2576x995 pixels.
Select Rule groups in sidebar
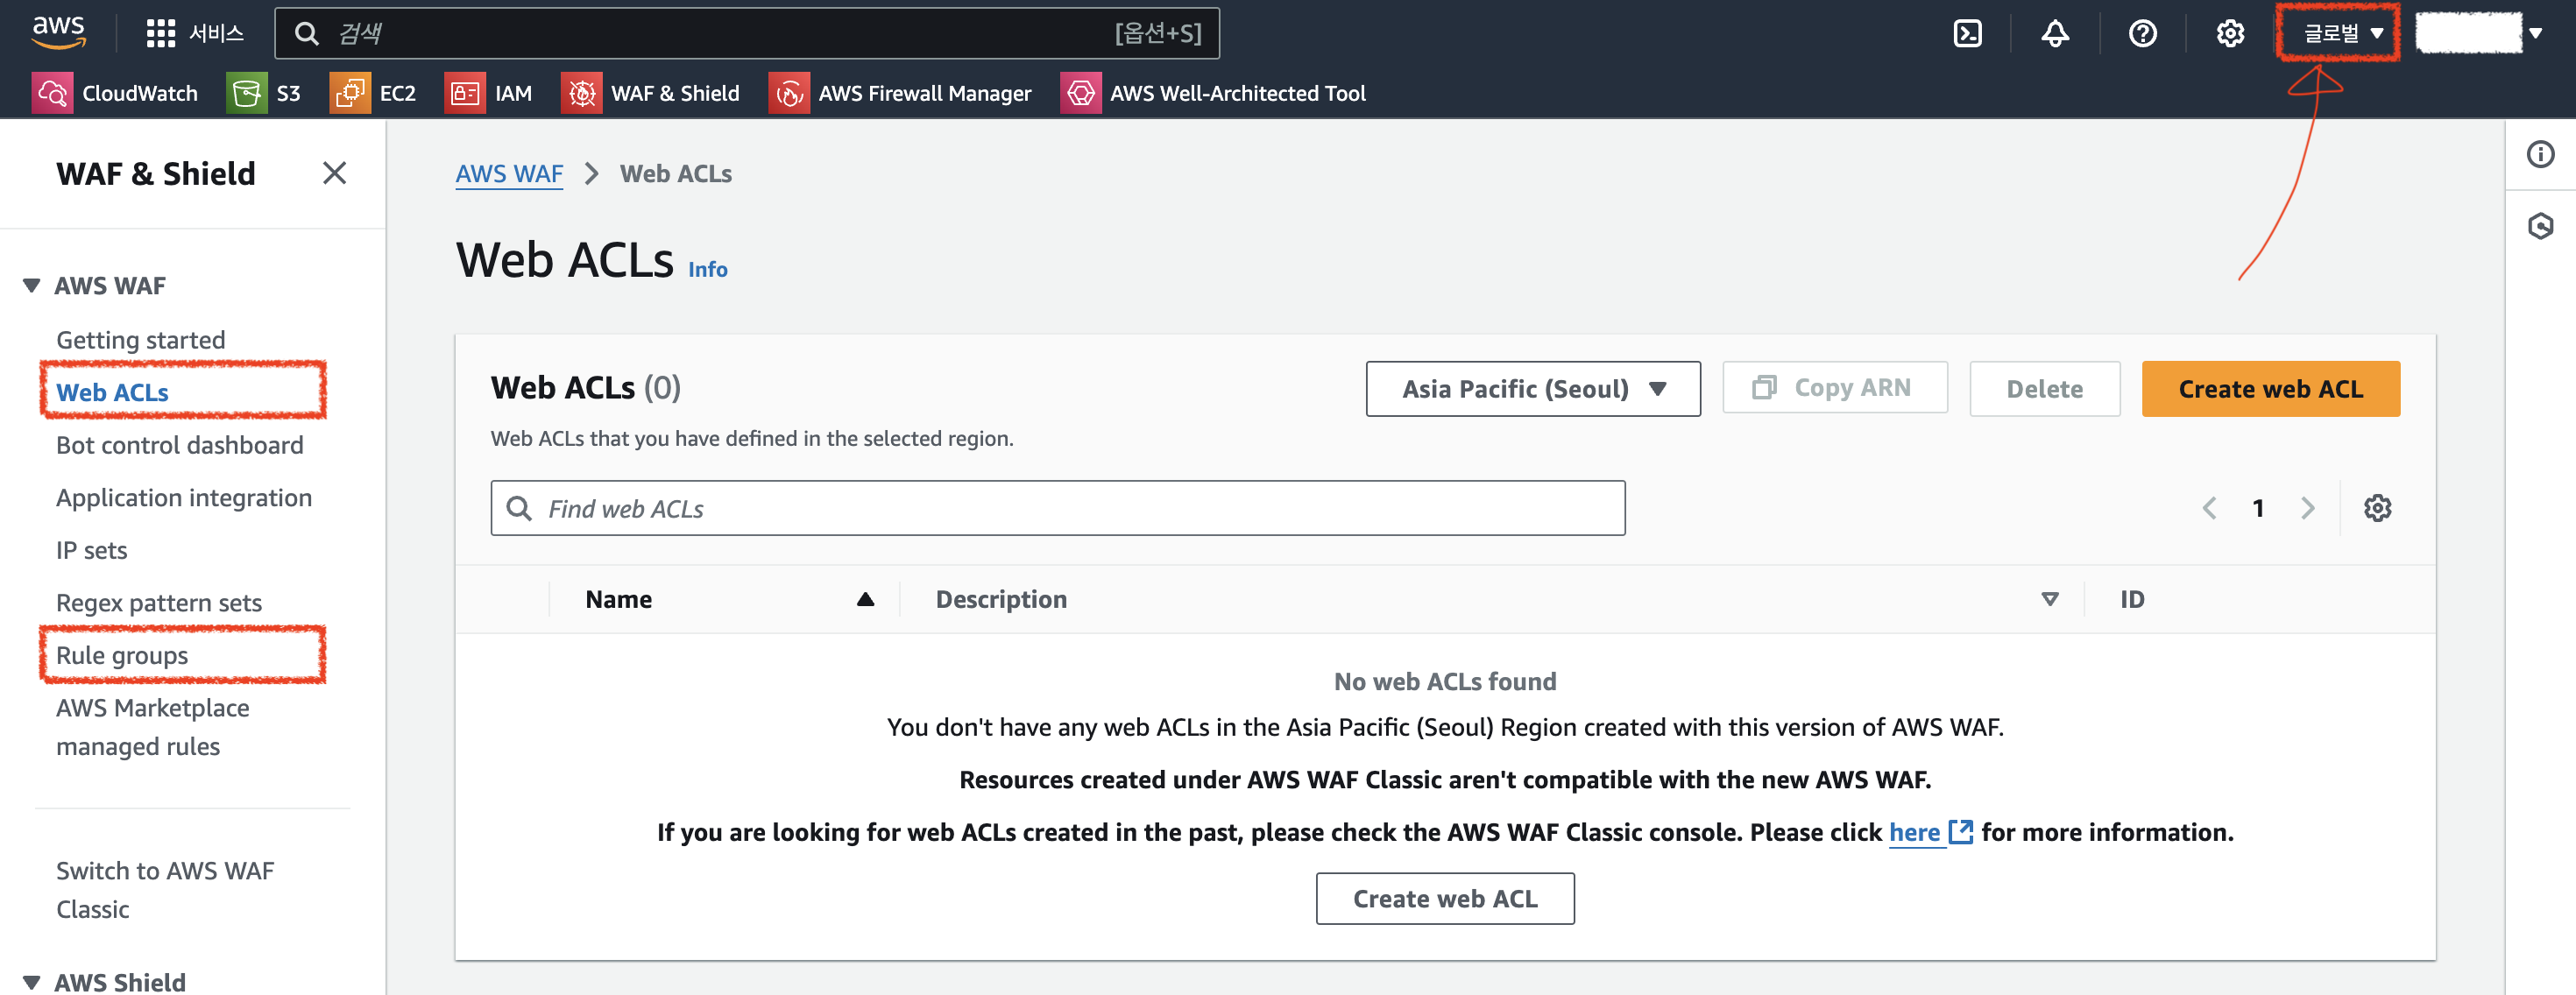click(x=122, y=655)
